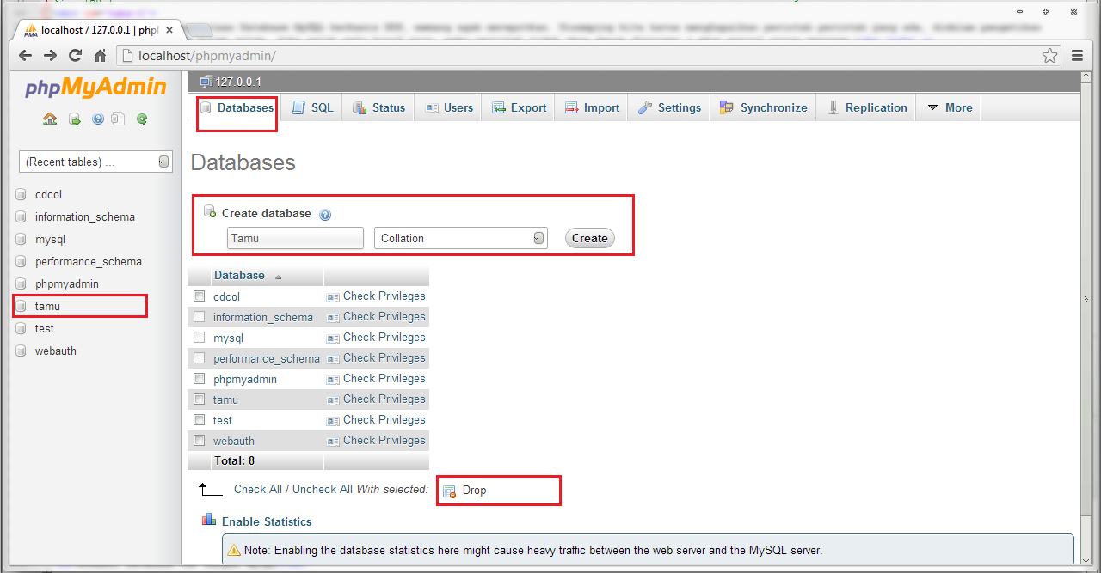Click the phpmyadmin database icon in sidebar

[x=22, y=284]
